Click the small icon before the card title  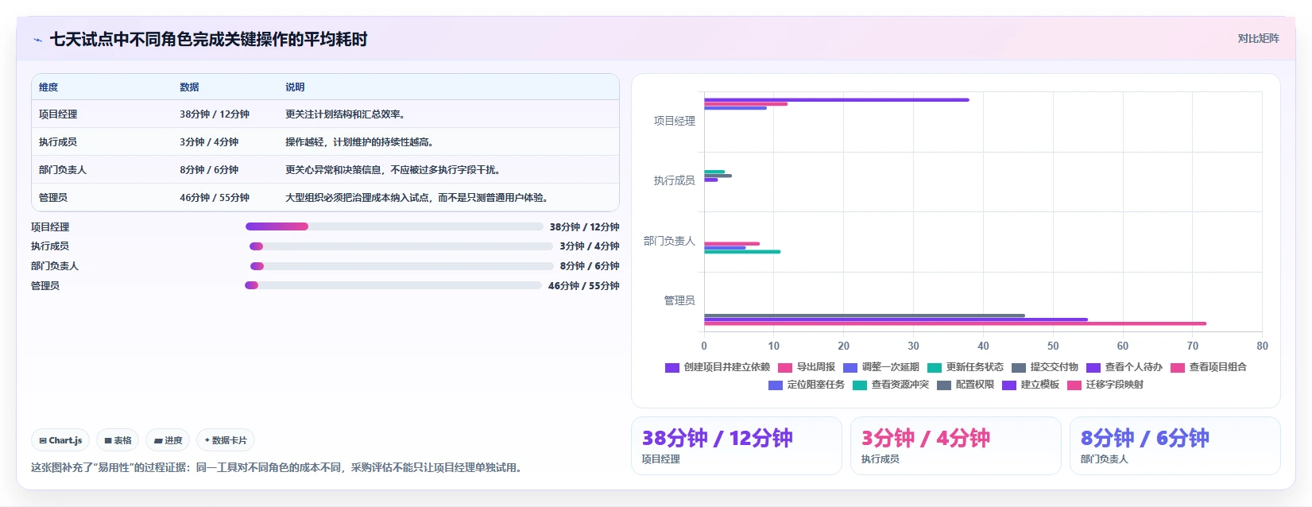[37, 40]
